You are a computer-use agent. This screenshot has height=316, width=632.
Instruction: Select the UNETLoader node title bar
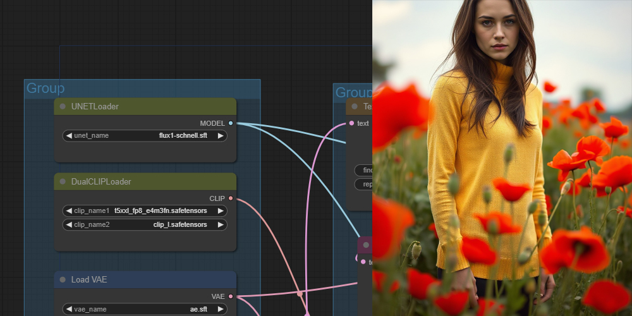[x=145, y=106]
